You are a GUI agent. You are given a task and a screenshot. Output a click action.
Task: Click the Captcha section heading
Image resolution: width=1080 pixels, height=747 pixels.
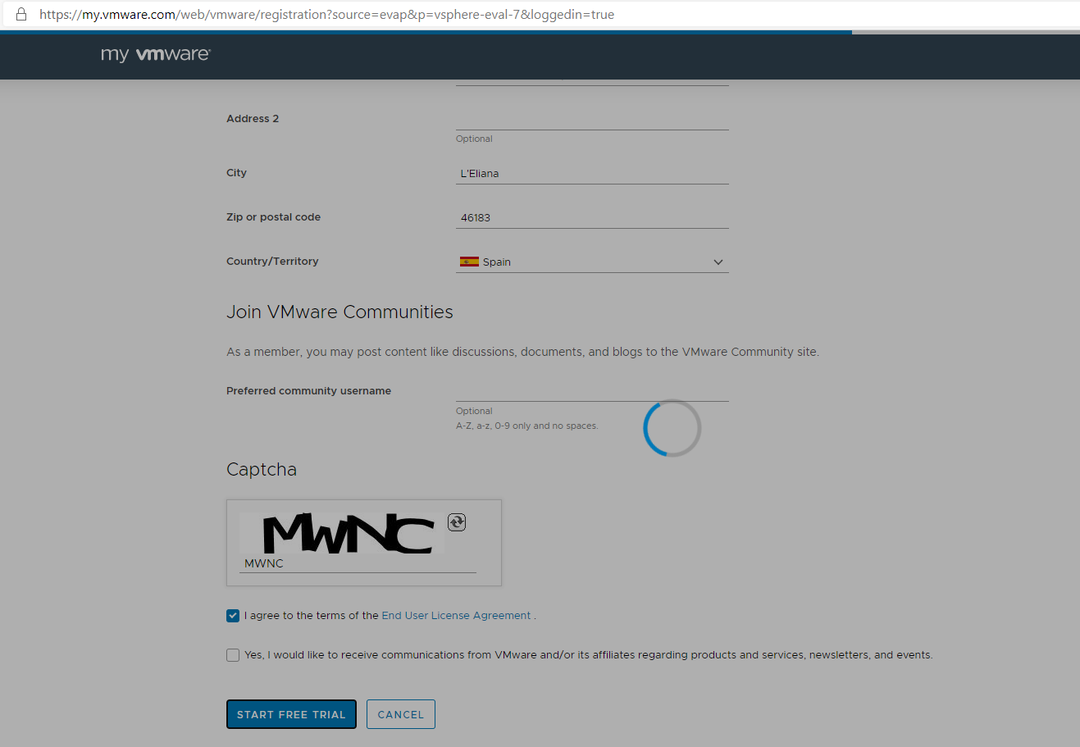pos(262,469)
